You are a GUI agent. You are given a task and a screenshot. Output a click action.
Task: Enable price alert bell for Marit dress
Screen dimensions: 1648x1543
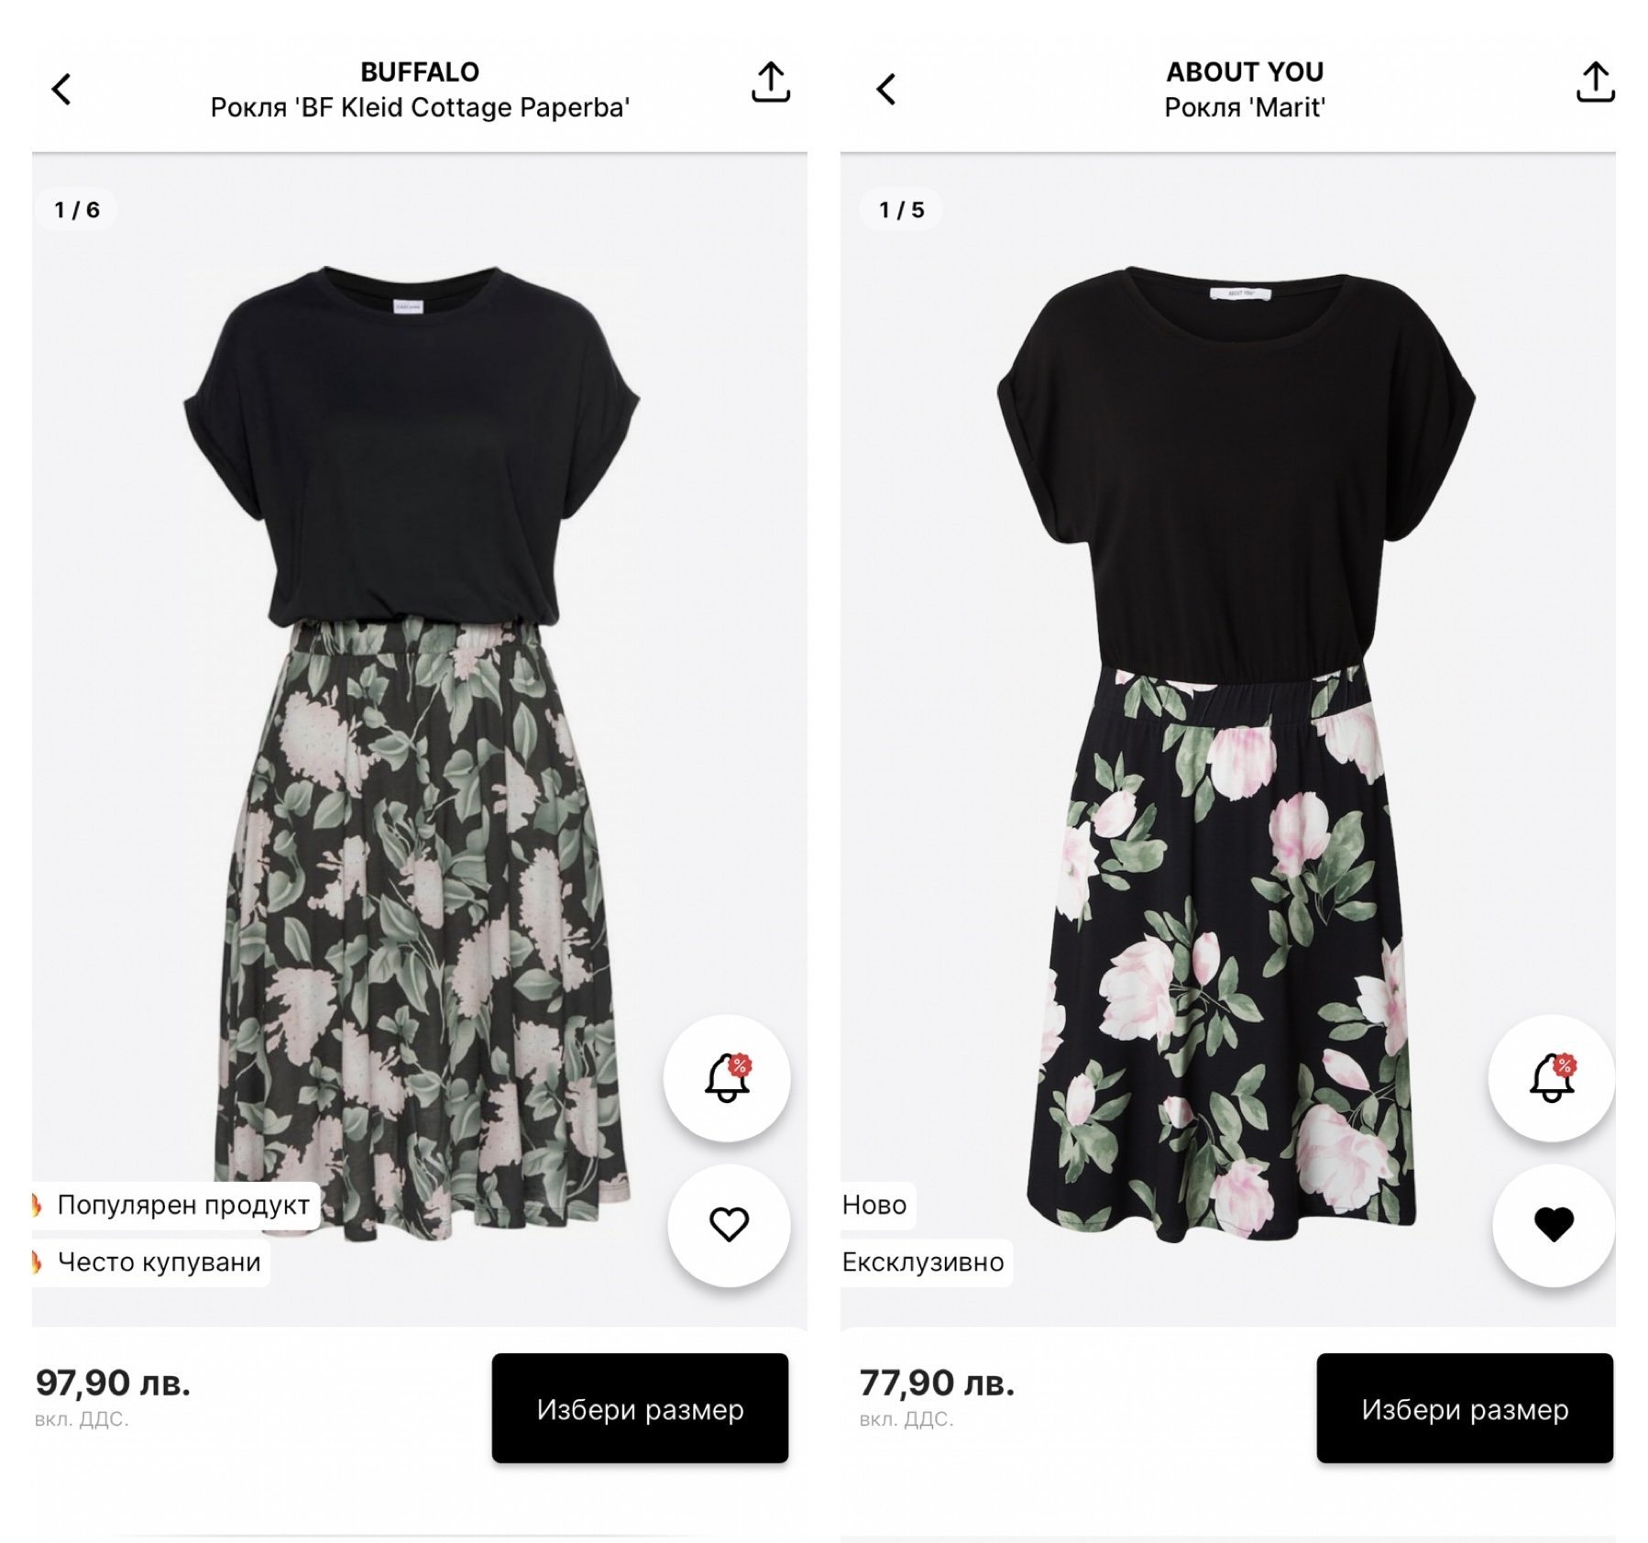click(x=1552, y=1078)
